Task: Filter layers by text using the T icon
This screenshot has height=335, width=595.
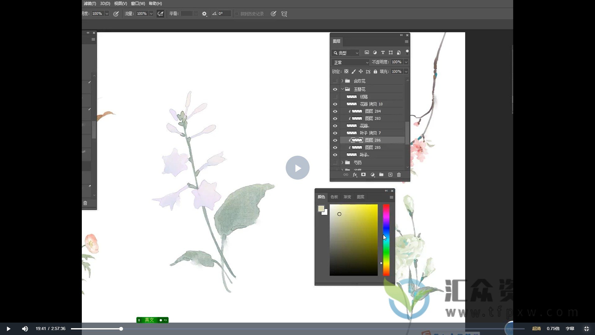Action: click(x=383, y=52)
